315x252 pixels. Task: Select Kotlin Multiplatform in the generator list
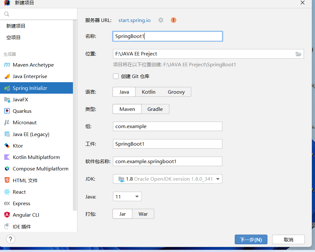36,157
